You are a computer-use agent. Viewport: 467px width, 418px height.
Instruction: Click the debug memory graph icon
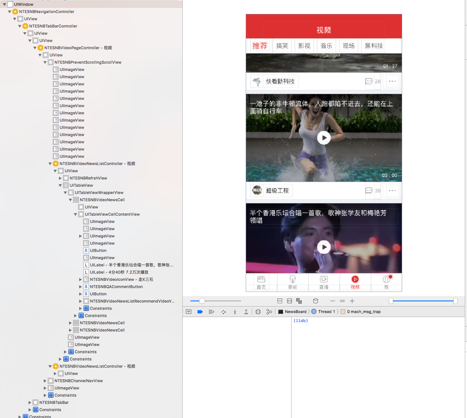pos(269,312)
